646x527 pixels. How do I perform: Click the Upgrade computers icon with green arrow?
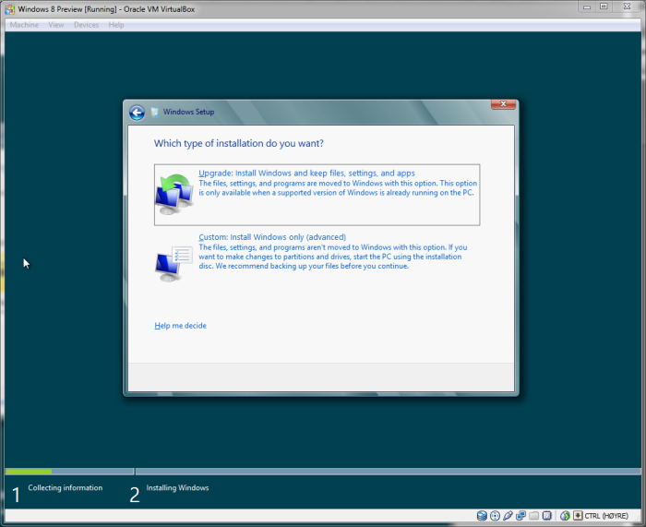point(174,194)
